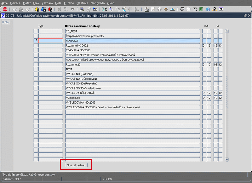Screen dimensions: 252x183
Task: Open the Internet Explorer icon
Action: click(x=208, y=9)
